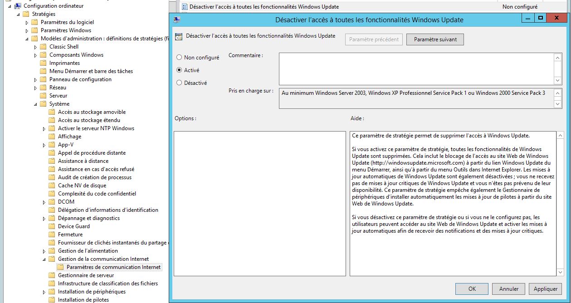Select Infrastructure de classification des fichiers
The image size is (571, 303).
pyautogui.click(x=108, y=283)
